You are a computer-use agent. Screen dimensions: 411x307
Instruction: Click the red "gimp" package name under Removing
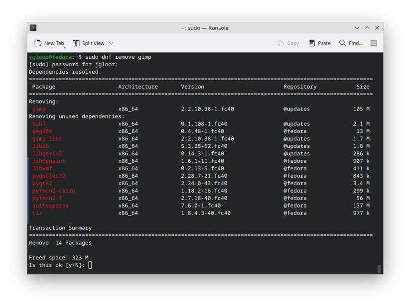(x=39, y=109)
